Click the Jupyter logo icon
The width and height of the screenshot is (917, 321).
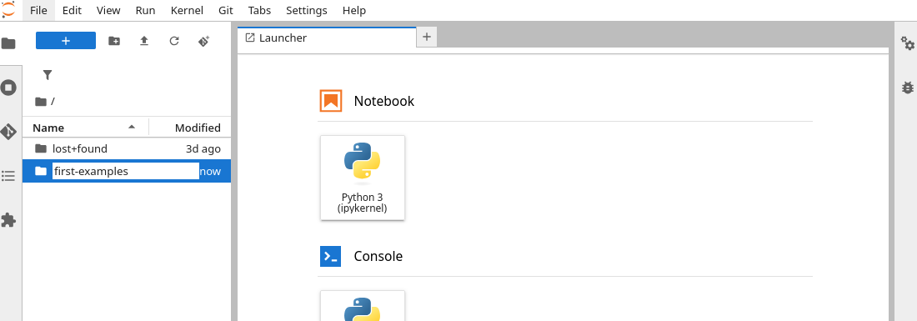[x=8, y=9]
